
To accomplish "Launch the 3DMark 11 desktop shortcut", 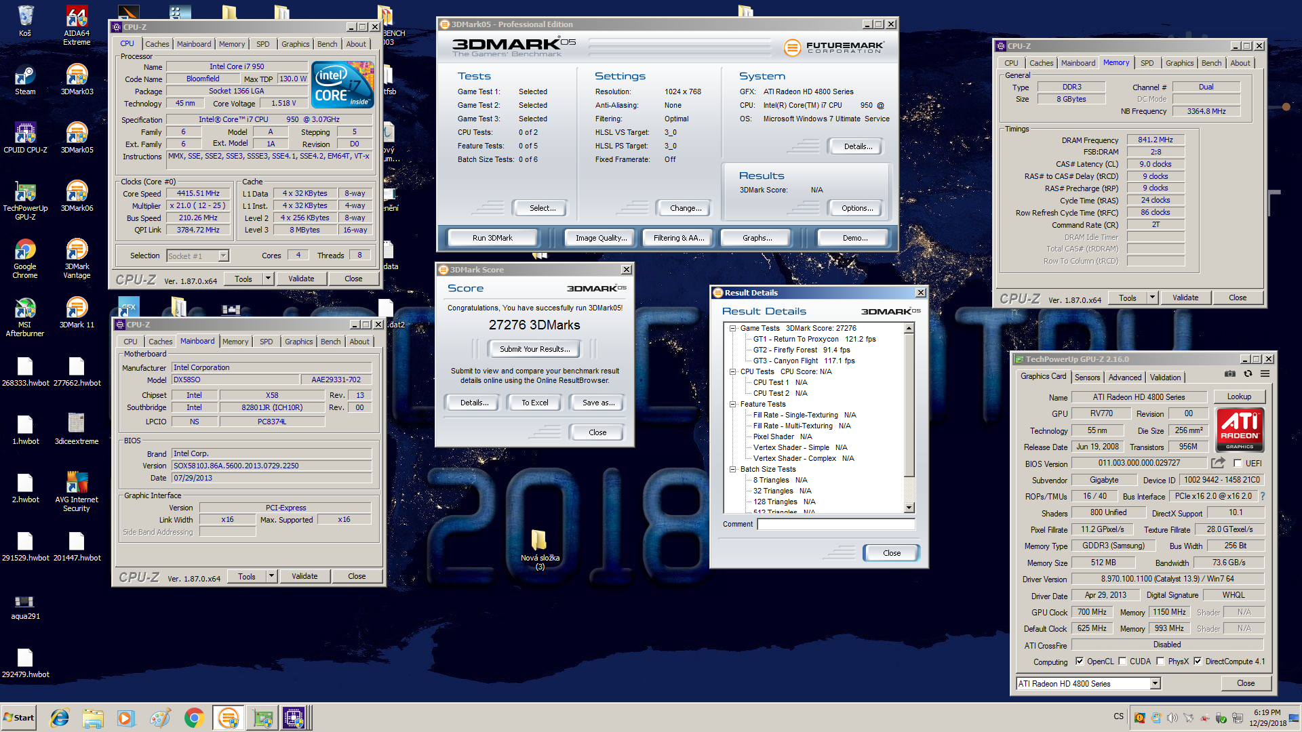I will 77,313.
